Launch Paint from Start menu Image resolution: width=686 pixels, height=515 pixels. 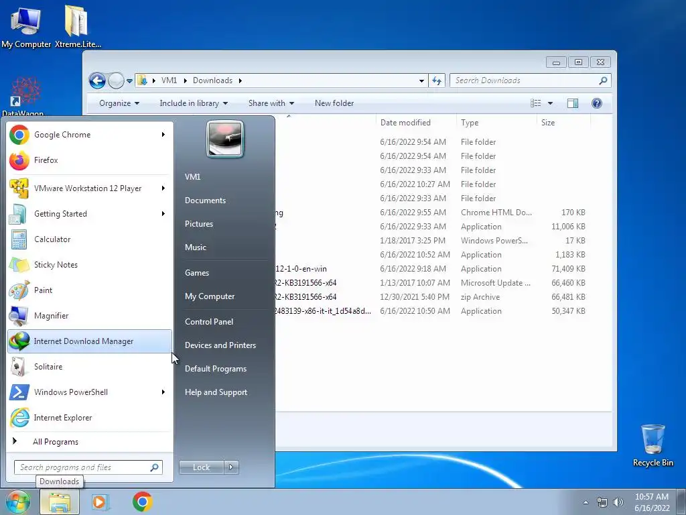[90, 290]
